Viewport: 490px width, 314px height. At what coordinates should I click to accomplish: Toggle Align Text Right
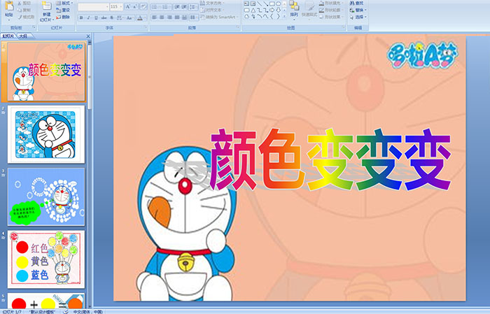click(169, 17)
